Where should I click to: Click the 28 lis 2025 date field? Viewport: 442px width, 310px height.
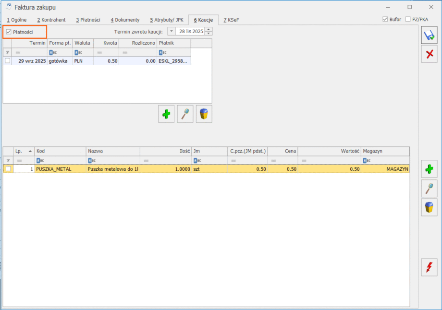coord(191,32)
